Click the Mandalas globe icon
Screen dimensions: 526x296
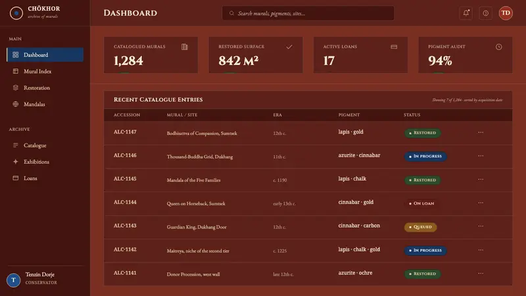click(15, 104)
